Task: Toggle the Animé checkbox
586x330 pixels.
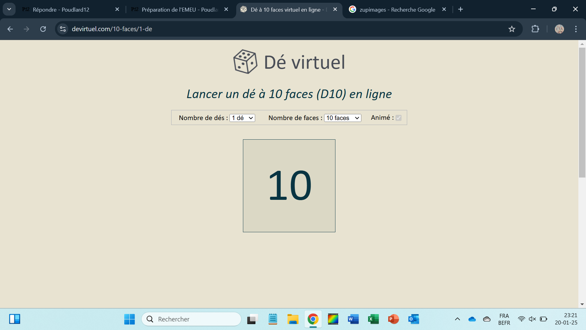Action: [x=398, y=118]
